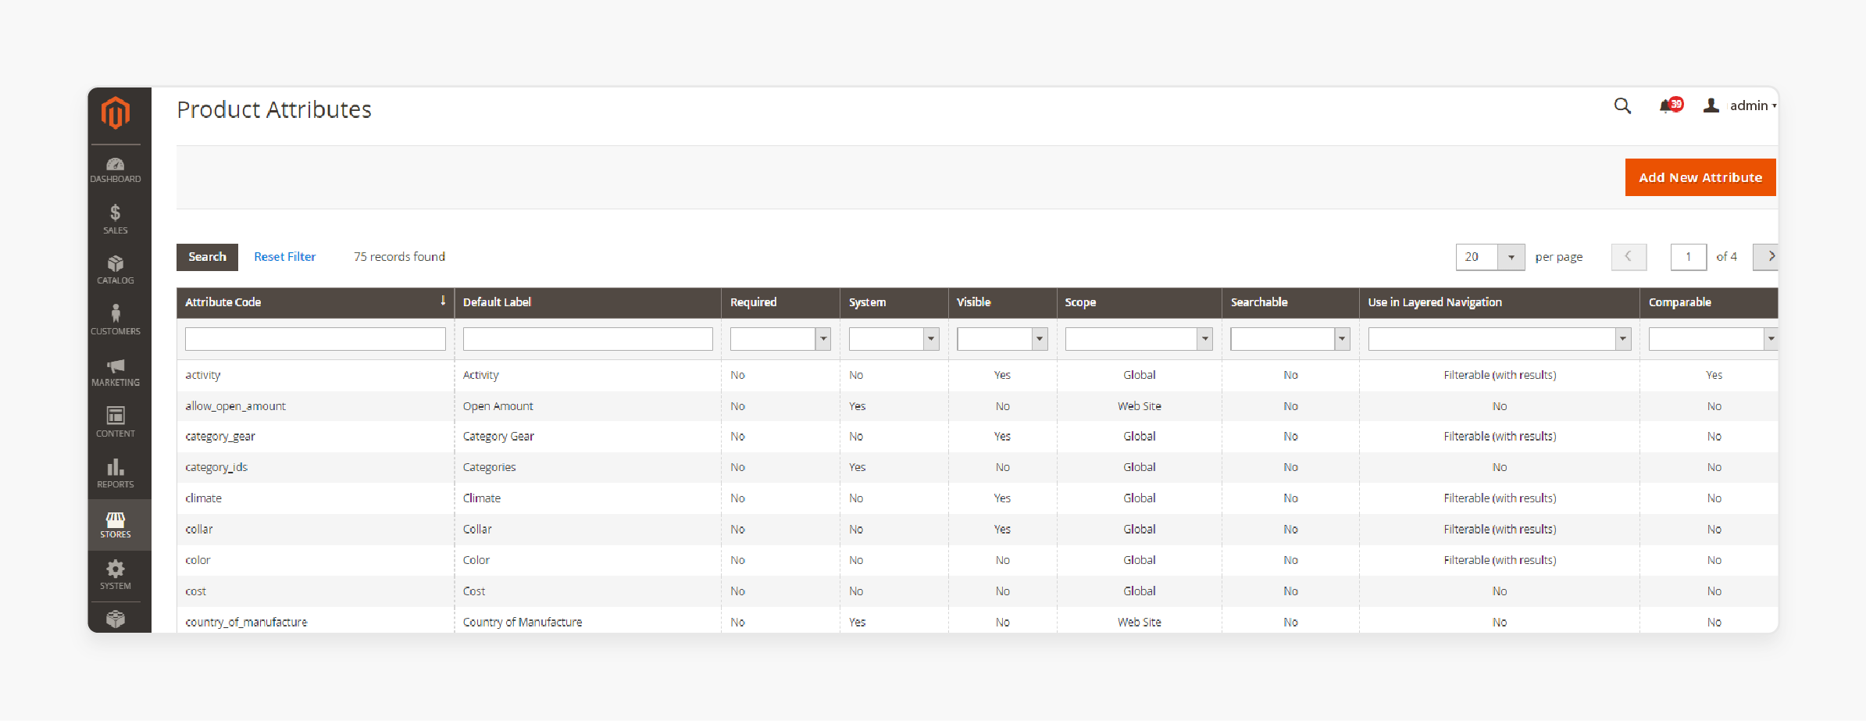Open the color attribute row
Viewport: 1866px width, 721px height.
click(x=977, y=560)
